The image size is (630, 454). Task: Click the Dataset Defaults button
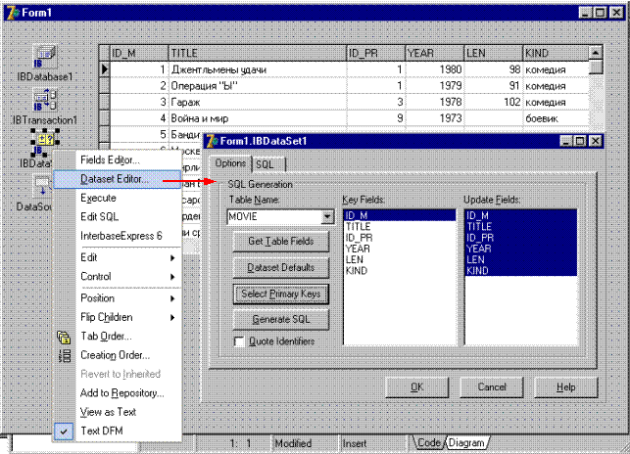tap(281, 267)
